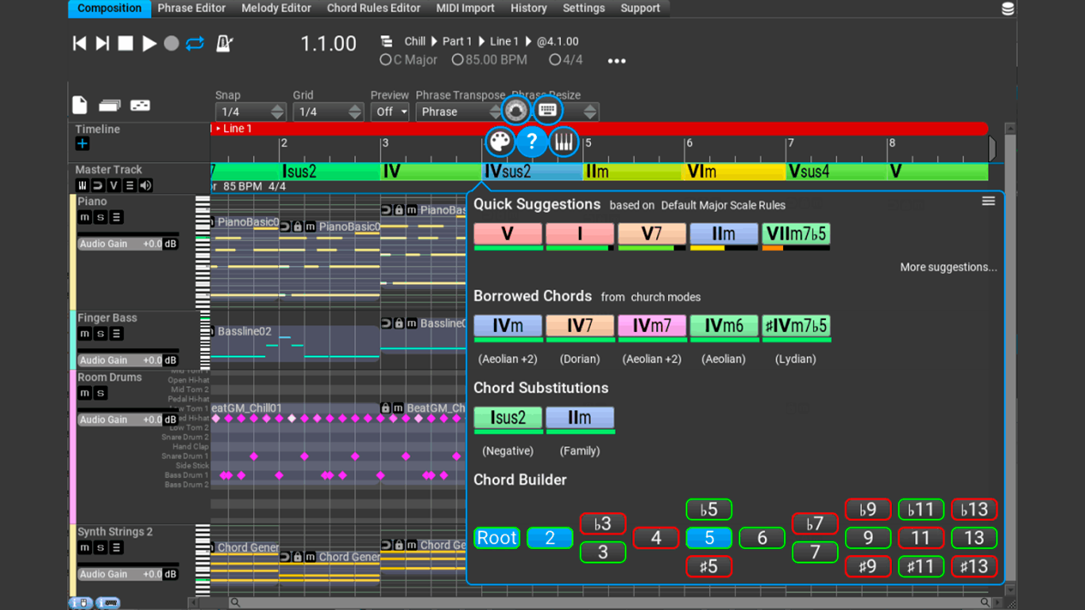Open the color palette circle icon
This screenshot has width=1085, height=610.
click(500, 142)
